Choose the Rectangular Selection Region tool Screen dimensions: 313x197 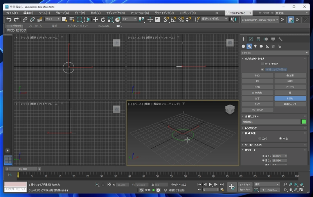[x=79, y=19]
